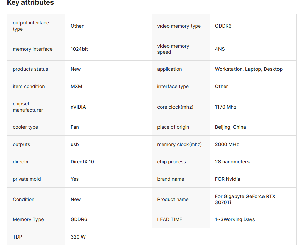
Task: Select the 320 W TDP value
Action: click(x=78, y=237)
